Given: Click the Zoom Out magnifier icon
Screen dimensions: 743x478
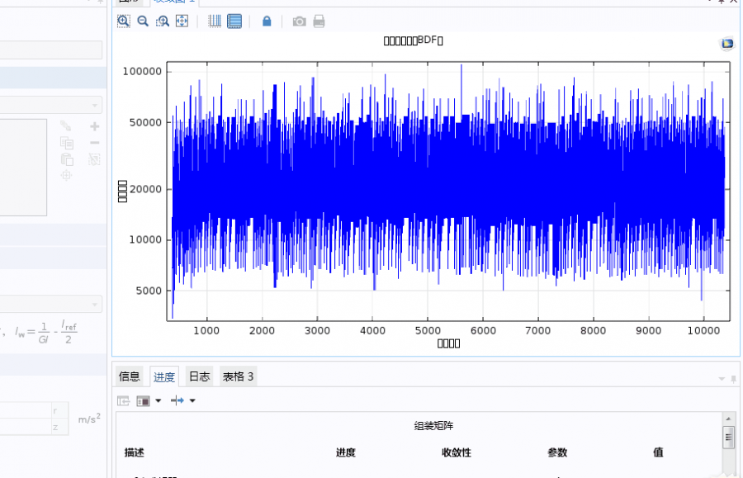Looking at the screenshot, I should (143, 21).
